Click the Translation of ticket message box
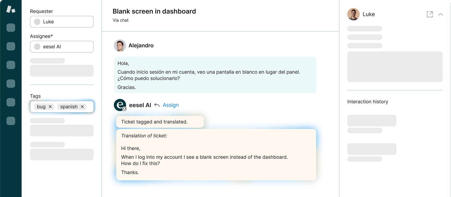Image resolution: width=451 pixels, height=197 pixels. (x=216, y=155)
